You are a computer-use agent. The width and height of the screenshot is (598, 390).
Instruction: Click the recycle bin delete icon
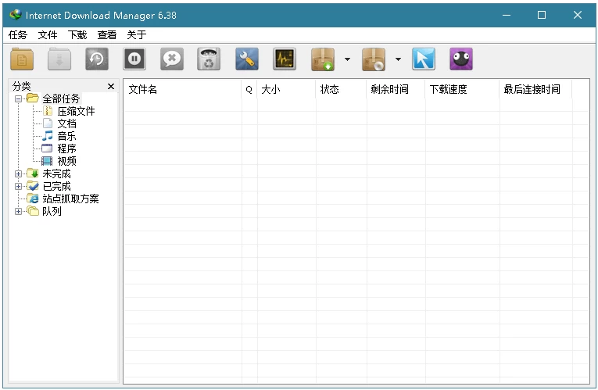(209, 59)
